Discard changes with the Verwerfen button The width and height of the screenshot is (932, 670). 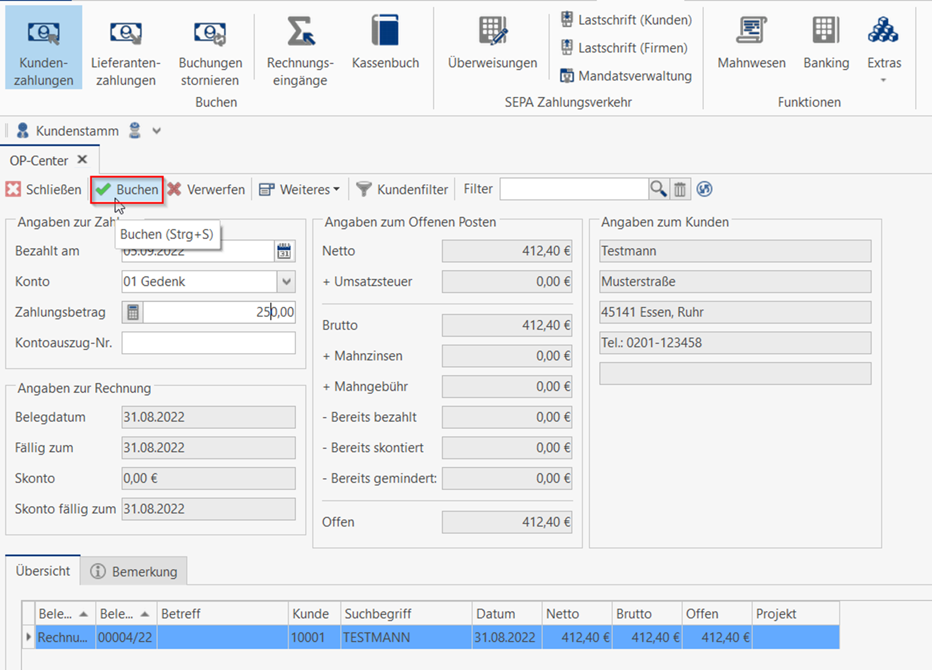pos(207,190)
